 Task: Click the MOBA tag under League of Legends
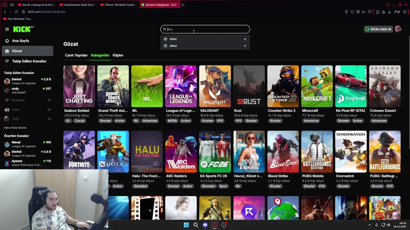click(x=172, y=121)
